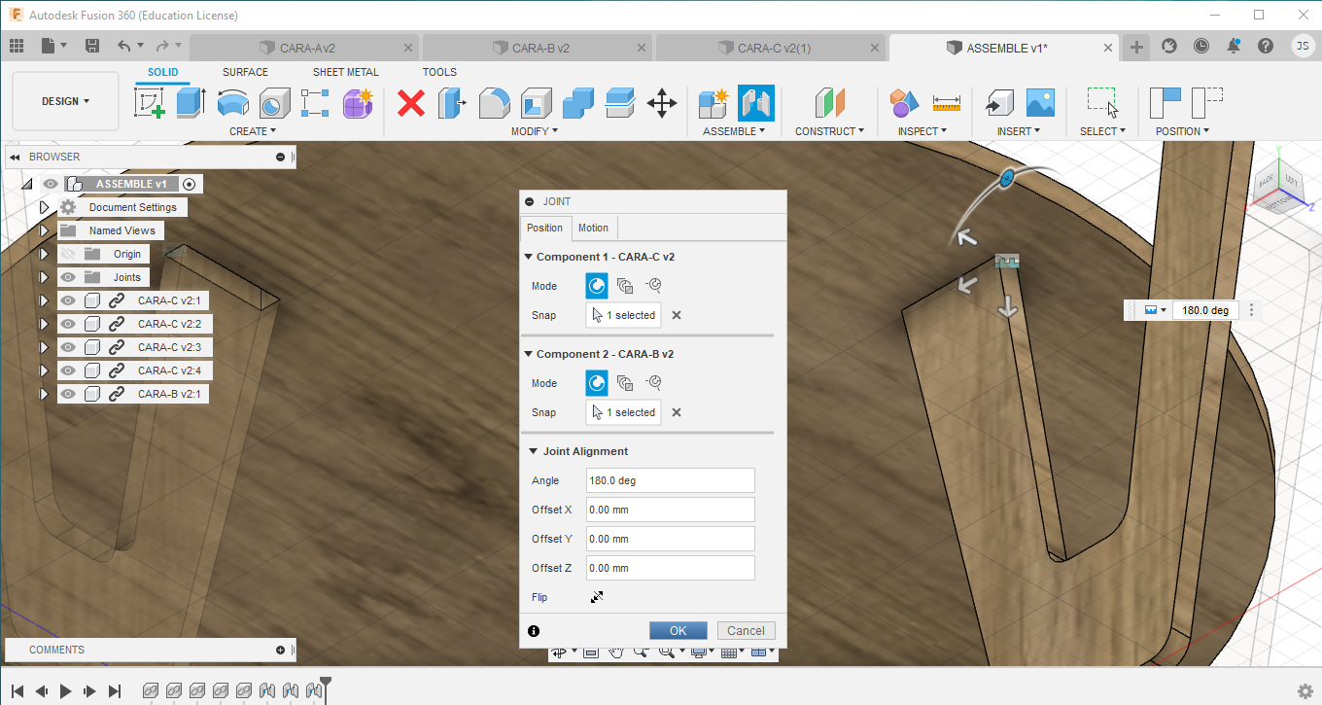Screen dimensions: 1322x705
Task: Click the Save icon
Action: point(92,46)
